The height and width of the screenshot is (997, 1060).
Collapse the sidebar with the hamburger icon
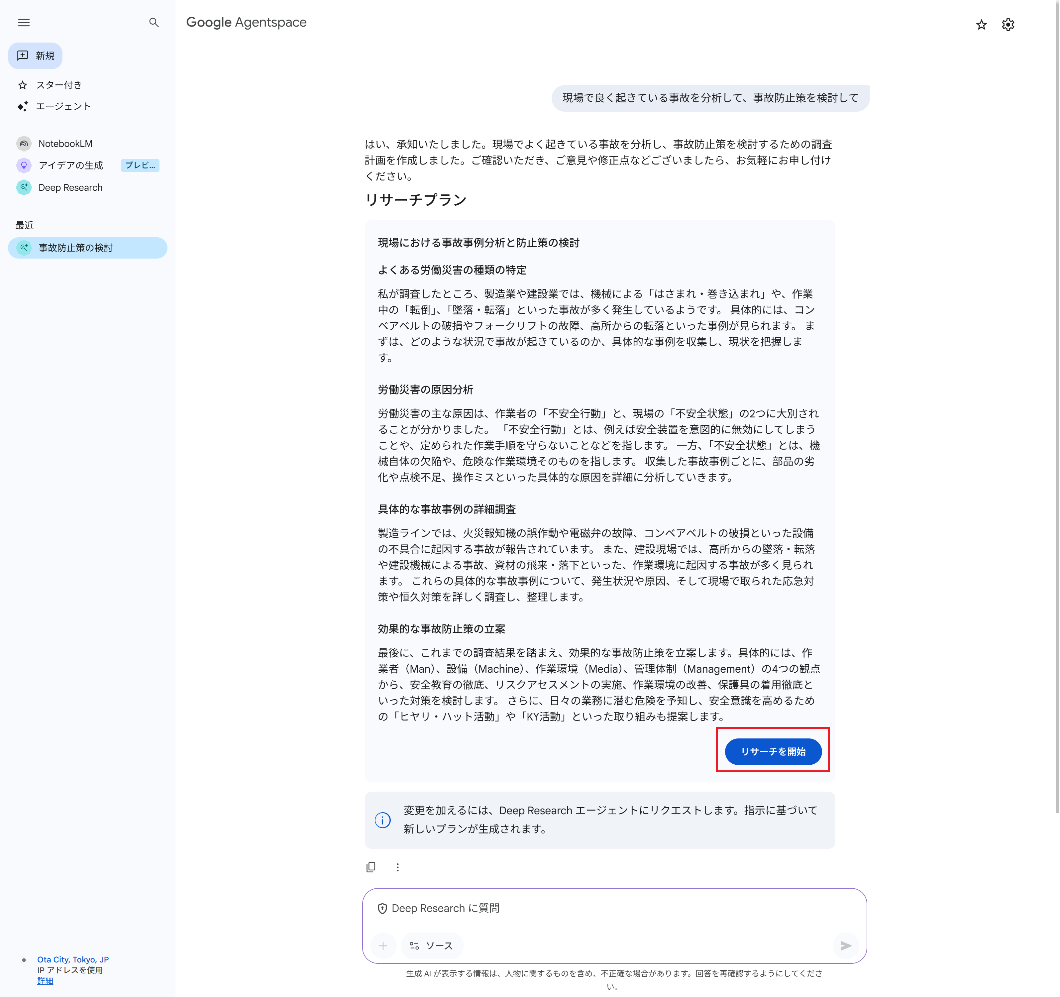(24, 22)
